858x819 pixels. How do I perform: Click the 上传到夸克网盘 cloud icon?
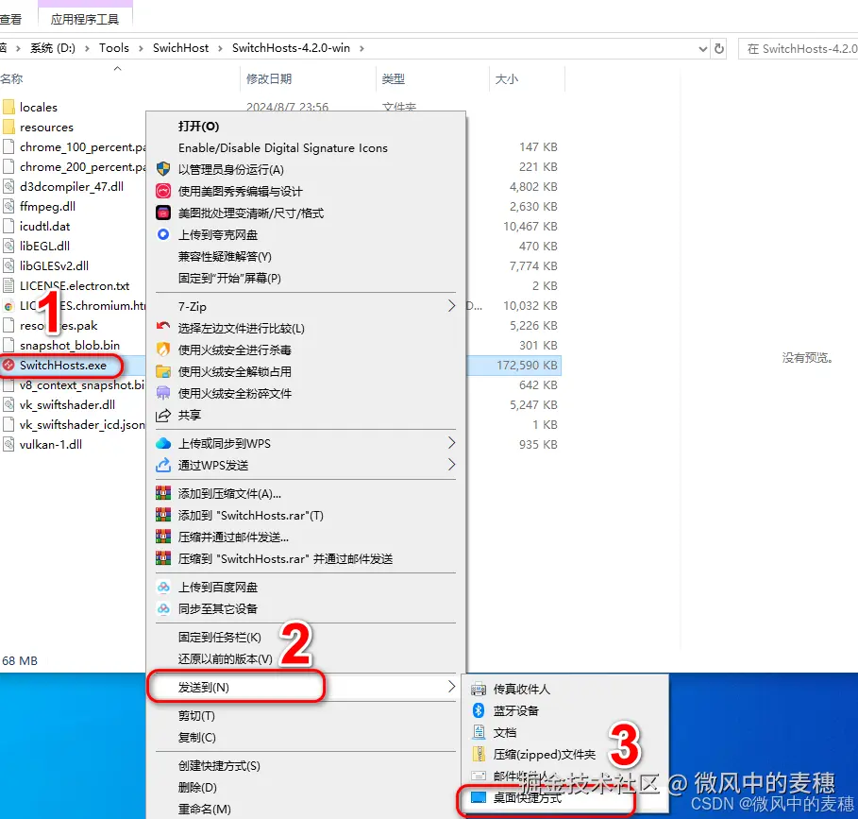161,233
